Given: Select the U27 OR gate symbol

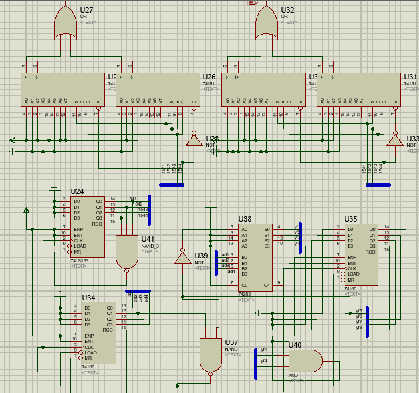Looking at the screenshot, I should tap(65, 23).
